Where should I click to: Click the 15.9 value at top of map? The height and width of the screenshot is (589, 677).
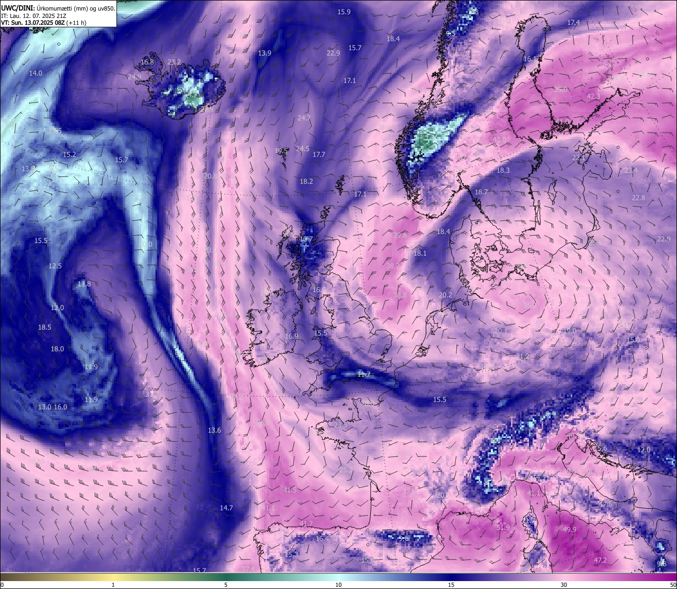coord(344,12)
